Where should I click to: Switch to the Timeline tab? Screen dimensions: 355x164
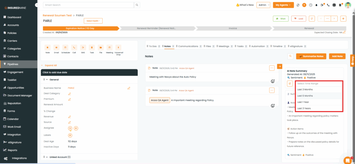pyautogui.click(x=277, y=46)
